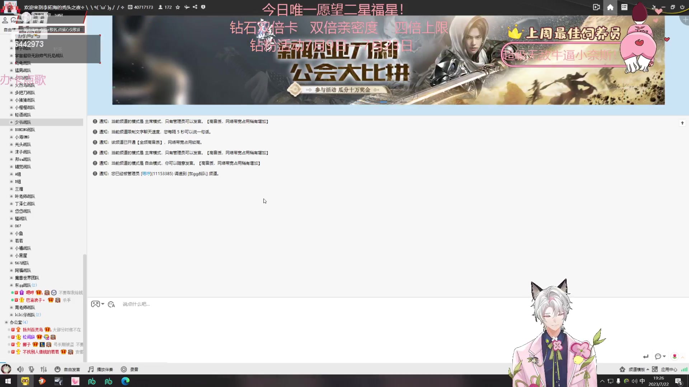
Task: Click the user avatar in bottom left
Action: click(6, 369)
